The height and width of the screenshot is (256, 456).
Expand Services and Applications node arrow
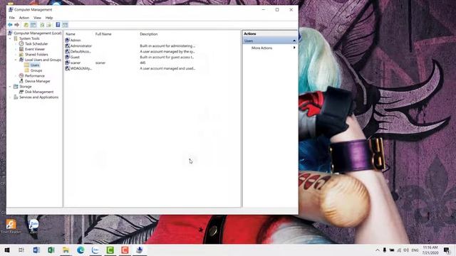pos(10,97)
